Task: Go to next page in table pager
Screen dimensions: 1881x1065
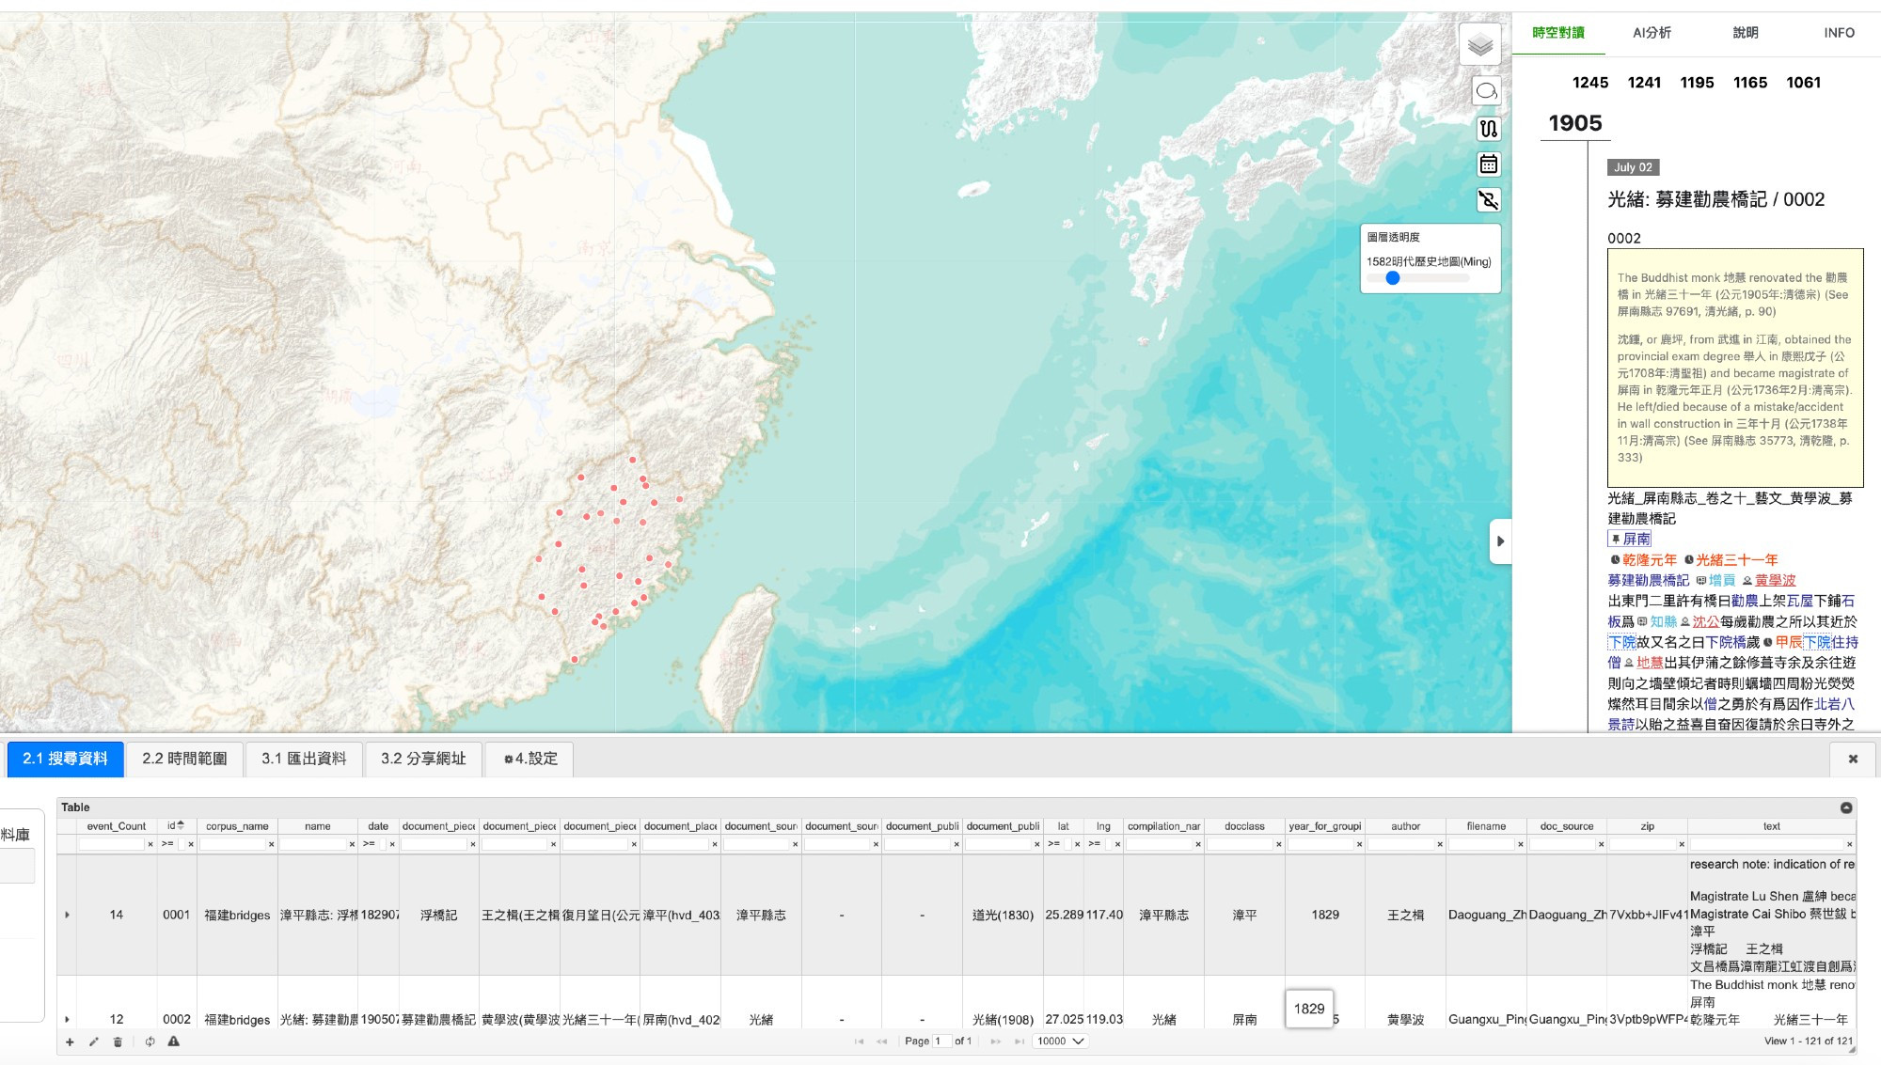Action: pyautogui.click(x=996, y=1042)
